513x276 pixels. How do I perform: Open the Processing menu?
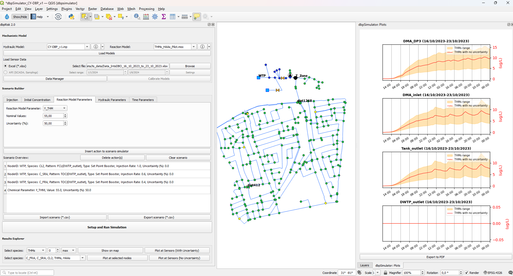(147, 9)
